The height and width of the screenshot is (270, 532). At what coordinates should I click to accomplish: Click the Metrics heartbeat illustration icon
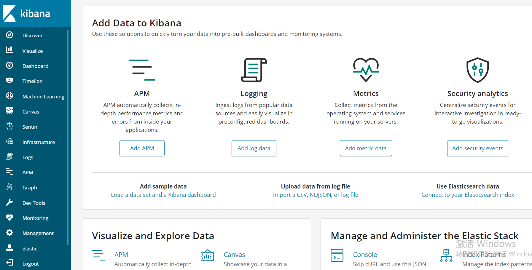(366, 70)
